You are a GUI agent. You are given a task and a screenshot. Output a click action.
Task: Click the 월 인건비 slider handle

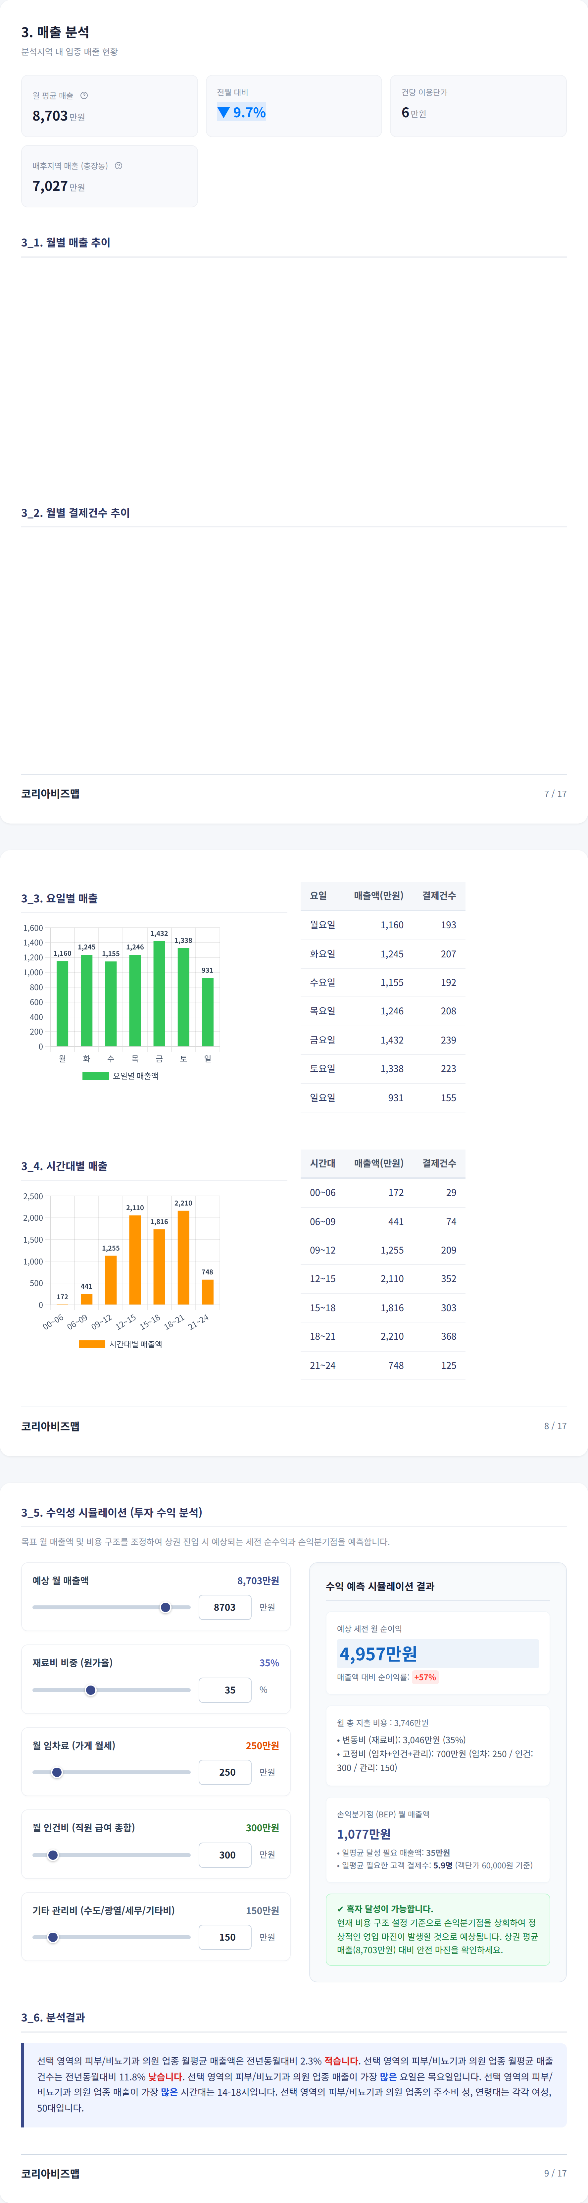tap(53, 1855)
